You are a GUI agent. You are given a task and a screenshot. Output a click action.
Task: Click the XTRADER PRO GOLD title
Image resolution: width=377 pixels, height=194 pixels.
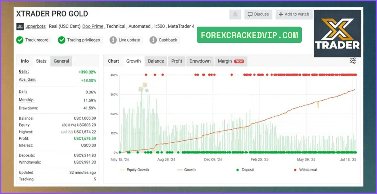[x=52, y=14]
